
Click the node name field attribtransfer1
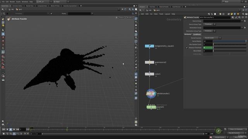215,17
